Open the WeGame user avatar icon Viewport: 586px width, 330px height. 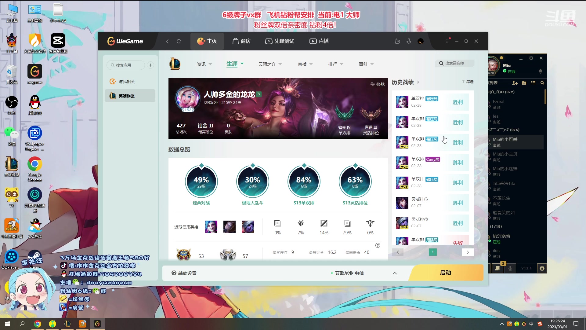pos(421,41)
